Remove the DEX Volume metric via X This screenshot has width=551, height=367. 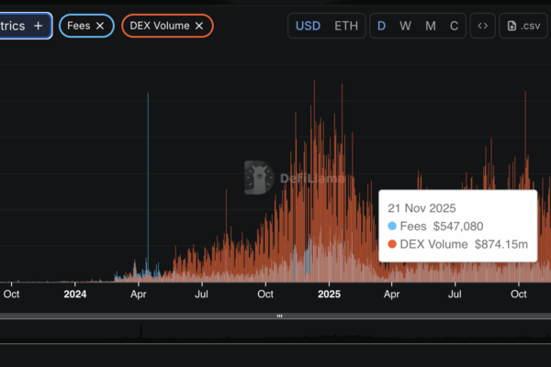click(x=198, y=26)
